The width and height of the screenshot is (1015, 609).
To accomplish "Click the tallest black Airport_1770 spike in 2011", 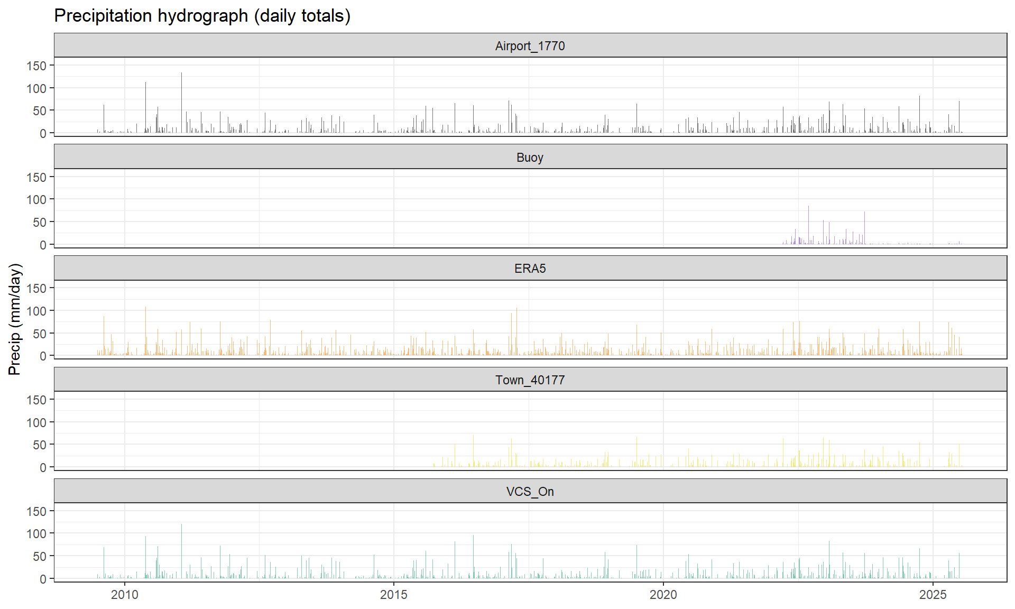I will click(x=181, y=100).
